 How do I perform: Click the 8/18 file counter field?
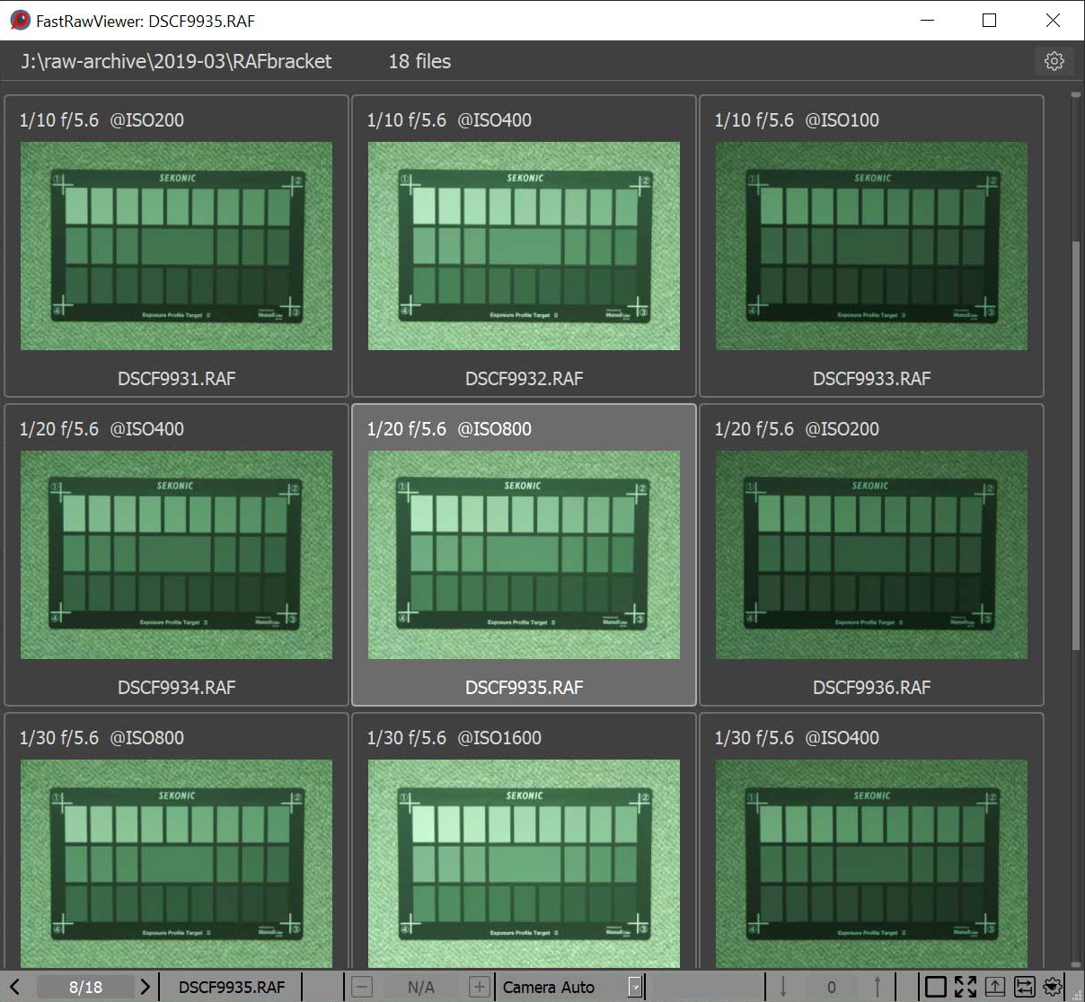(85, 987)
